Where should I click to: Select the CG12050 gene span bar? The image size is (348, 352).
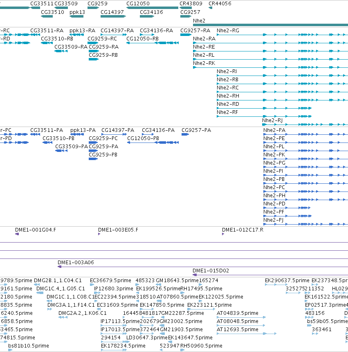click(x=152, y=8)
